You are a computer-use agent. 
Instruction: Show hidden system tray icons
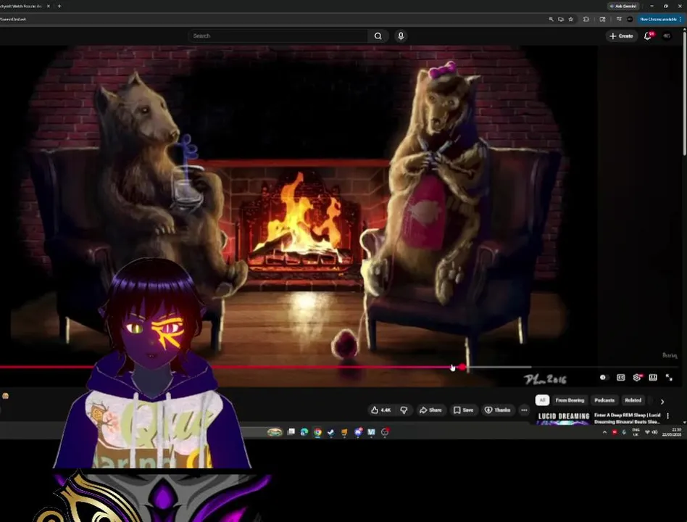[604, 432]
